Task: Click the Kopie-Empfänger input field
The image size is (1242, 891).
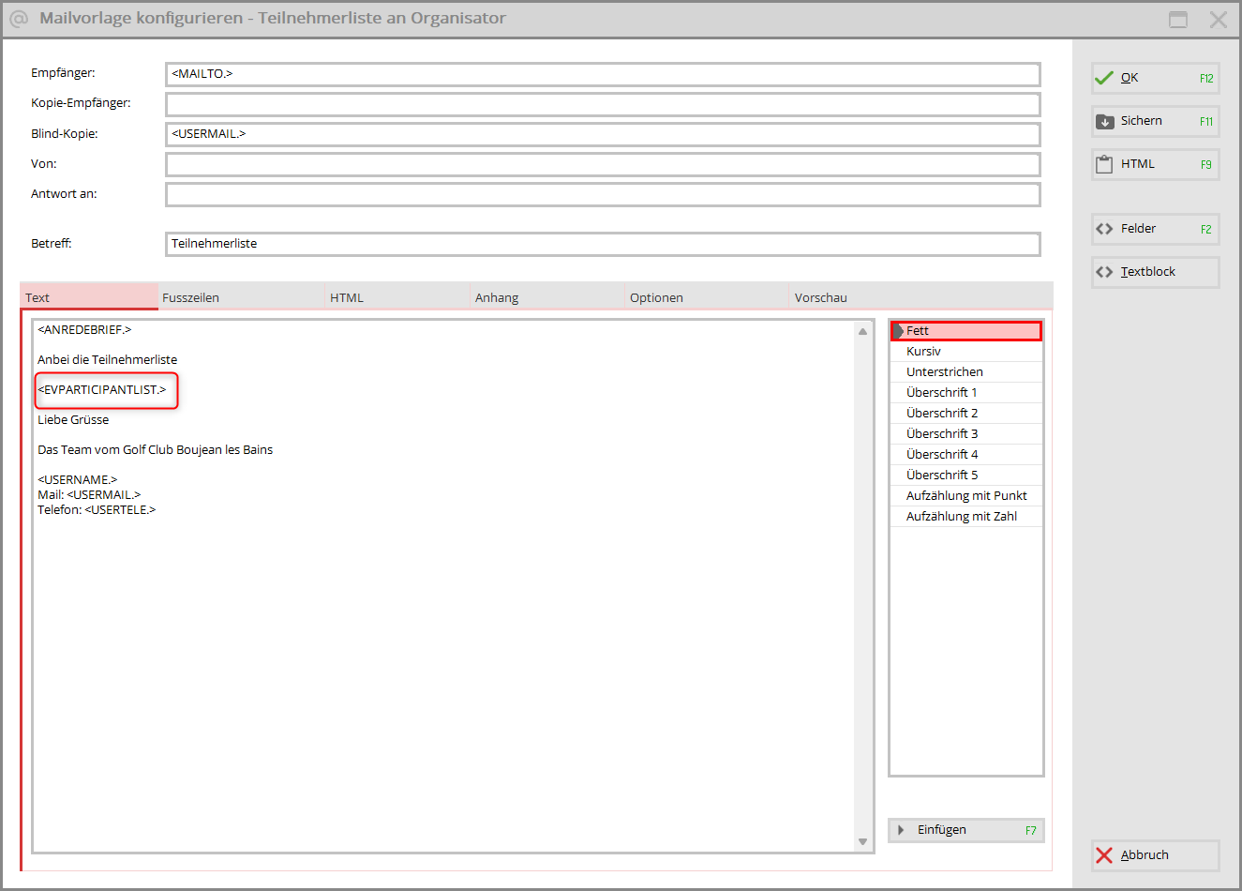Action: pyautogui.click(x=603, y=104)
